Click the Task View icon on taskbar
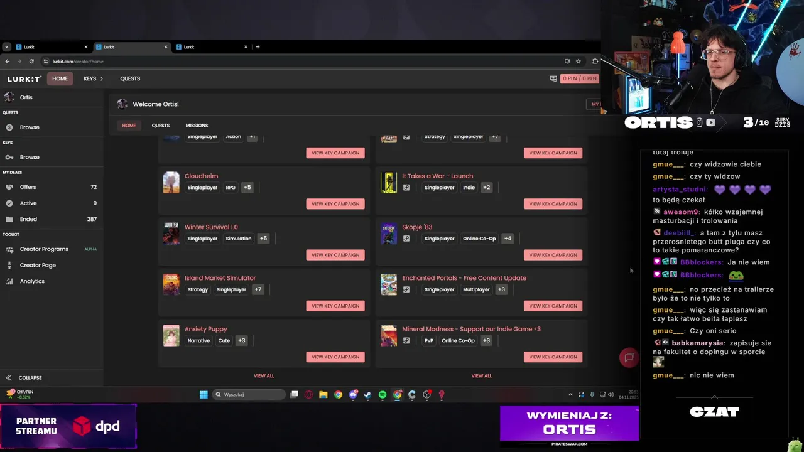804x452 pixels. point(294,395)
